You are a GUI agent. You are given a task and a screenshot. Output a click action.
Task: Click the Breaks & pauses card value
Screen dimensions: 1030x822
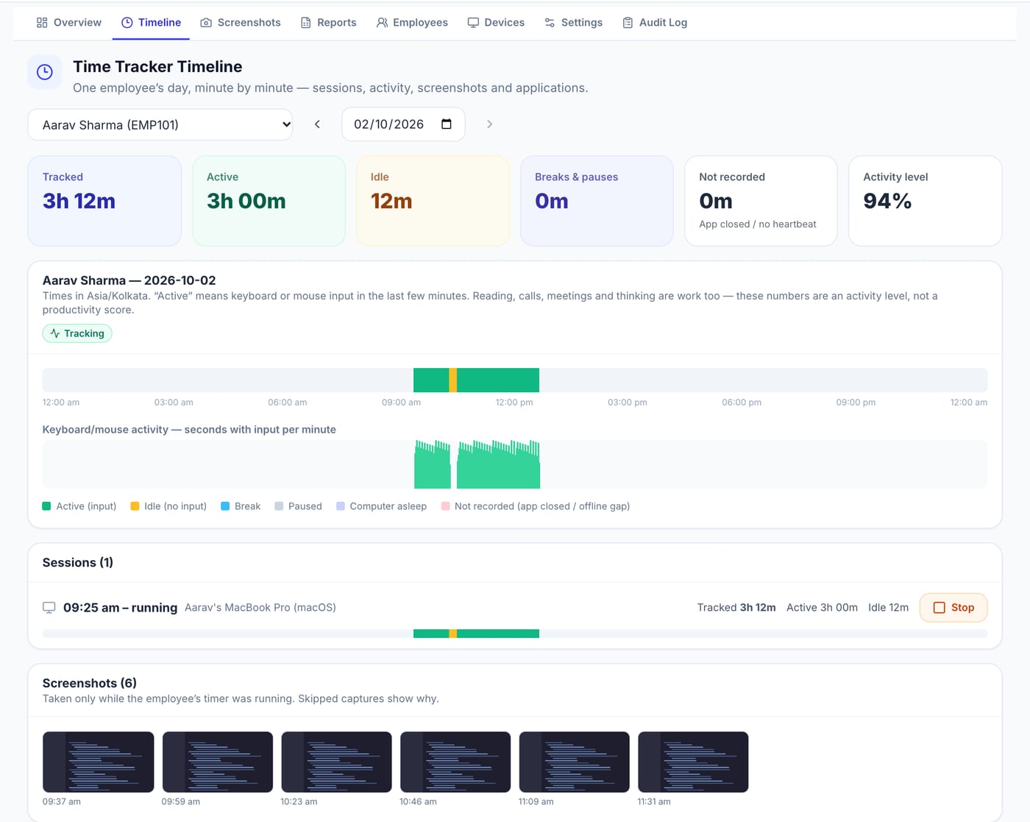click(x=552, y=201)
